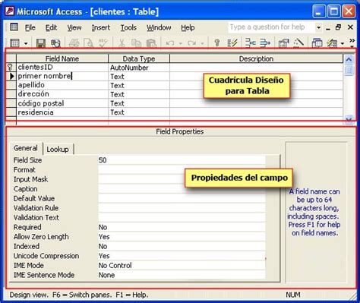The width and height of the screenshot is (360, 303).
Task: Click the AutoNumber data type cell
Action: [139, 68]
